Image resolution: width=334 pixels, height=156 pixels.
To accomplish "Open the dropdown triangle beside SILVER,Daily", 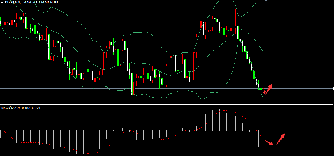I will [2, 2].
